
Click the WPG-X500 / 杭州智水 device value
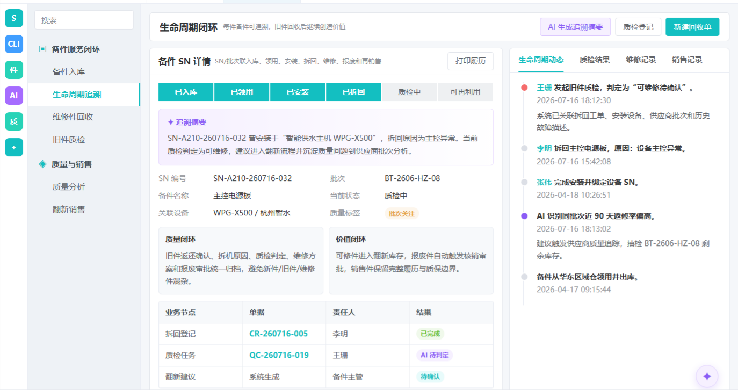pyautogui.click(x=252, y=213)
